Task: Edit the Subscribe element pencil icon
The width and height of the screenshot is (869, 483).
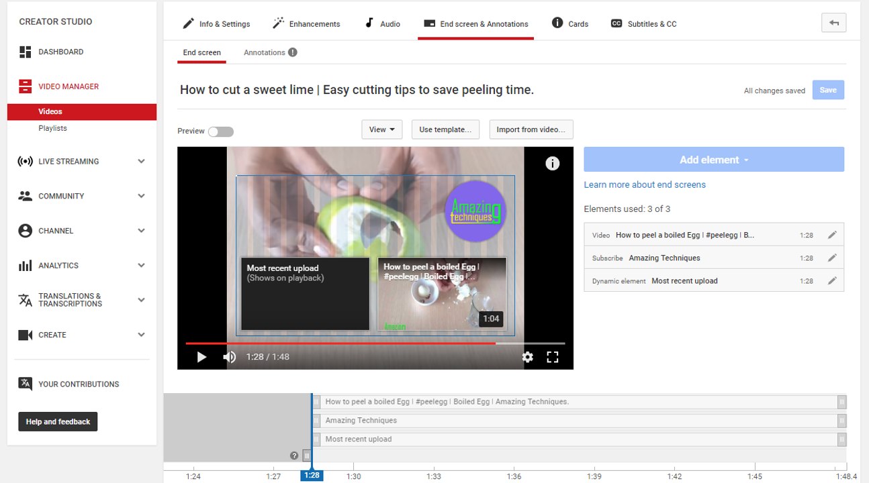Action: tap(832, 258)
